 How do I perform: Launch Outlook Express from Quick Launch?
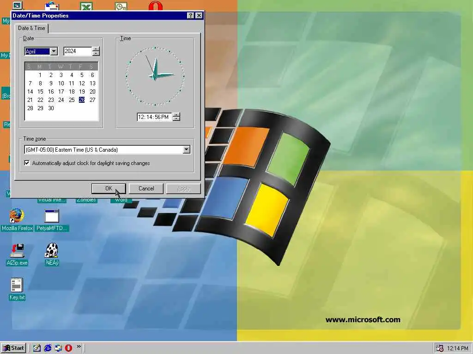[x=58, y=348]
